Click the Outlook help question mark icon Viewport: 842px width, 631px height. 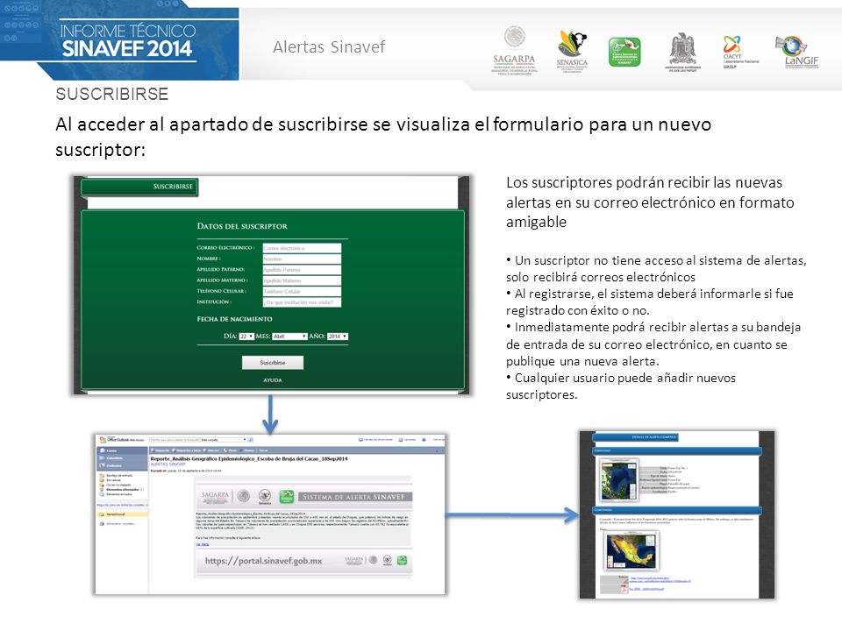tap(424, 439)
